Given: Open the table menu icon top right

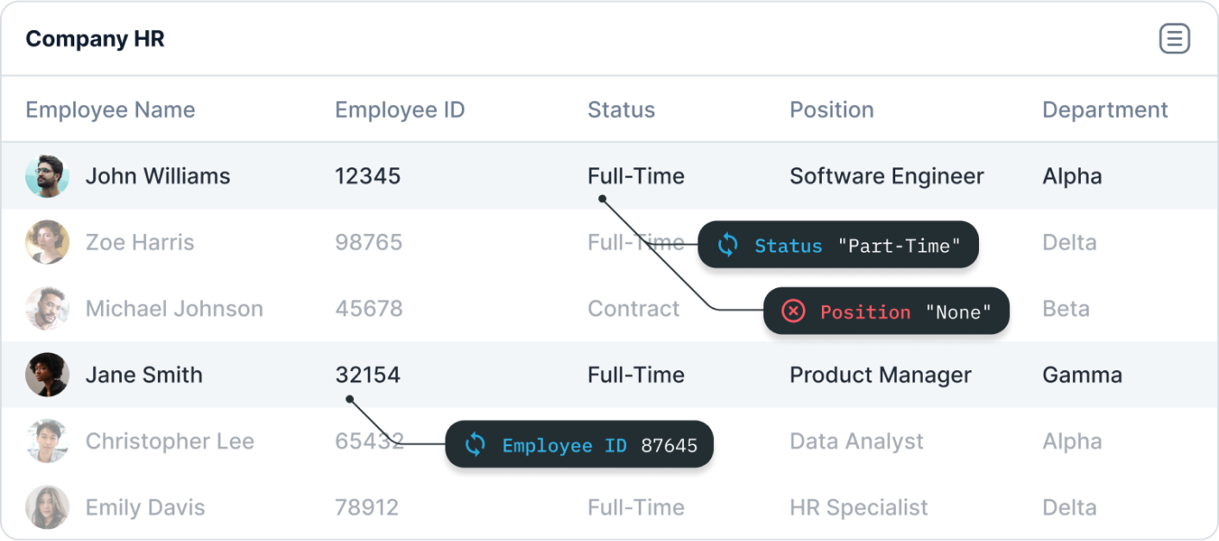Looking at the screenshot, I should (1174, 39).
